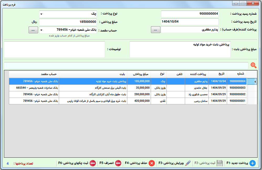Click amount cell 35,000,000
This screenshot has height=170, width=262.
coord(139,88)
